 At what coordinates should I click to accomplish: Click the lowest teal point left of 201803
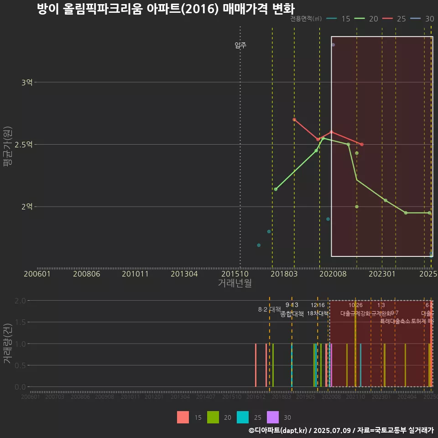pyautogui.click(x=259, y=245)
